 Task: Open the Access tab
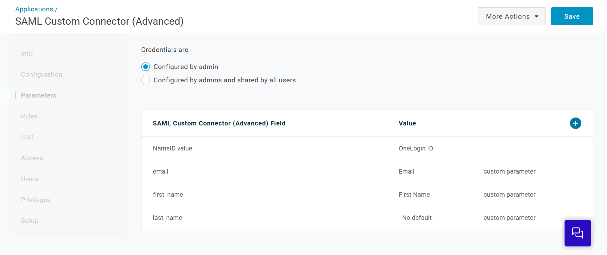tap(32, 158)
